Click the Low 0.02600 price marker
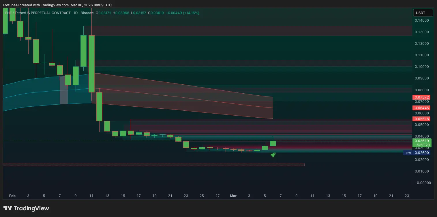 417,153
